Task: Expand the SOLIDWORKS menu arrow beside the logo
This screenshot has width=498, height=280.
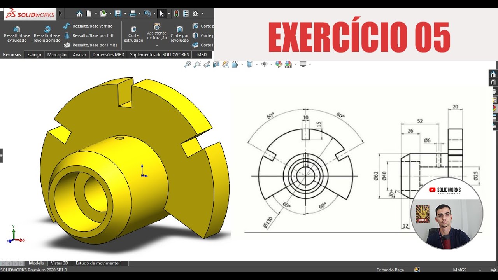Action: click(x=60, y=14)
